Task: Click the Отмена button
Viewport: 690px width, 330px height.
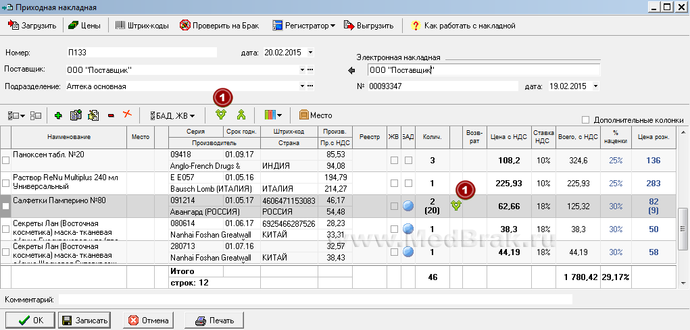Action: tap(148, 321)
